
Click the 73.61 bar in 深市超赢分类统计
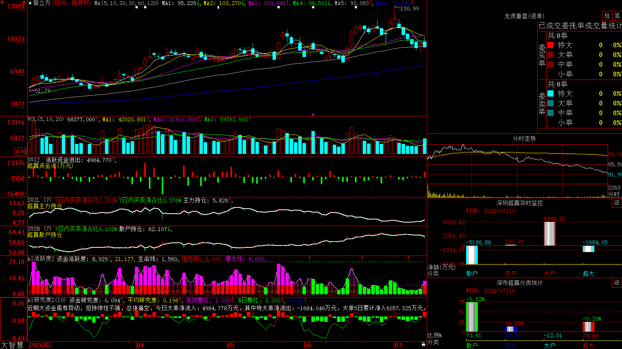[x=472, y=317]
